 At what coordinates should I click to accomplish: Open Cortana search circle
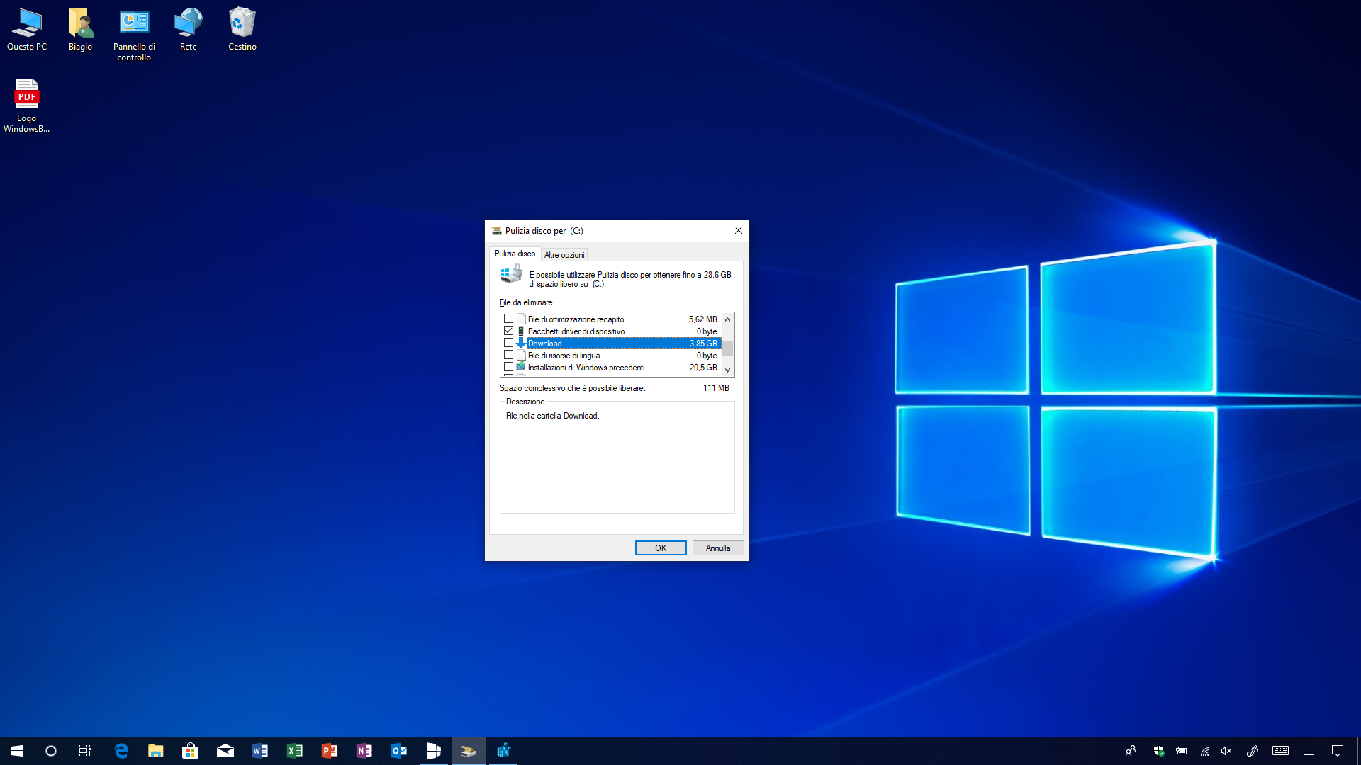(x=51, y=751)
